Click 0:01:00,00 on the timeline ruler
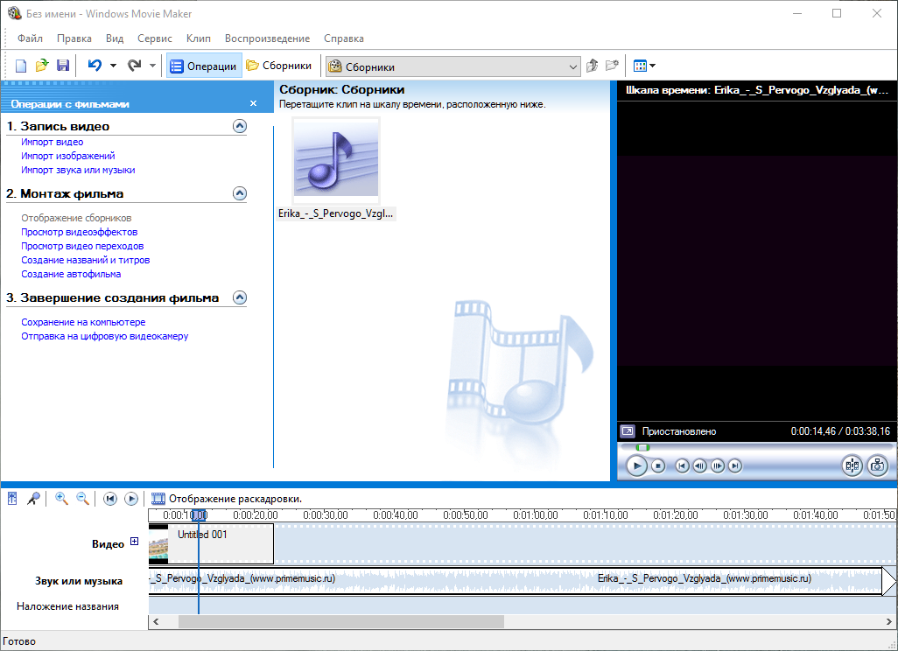The image size is (898, 651). [x=536, y=515]
